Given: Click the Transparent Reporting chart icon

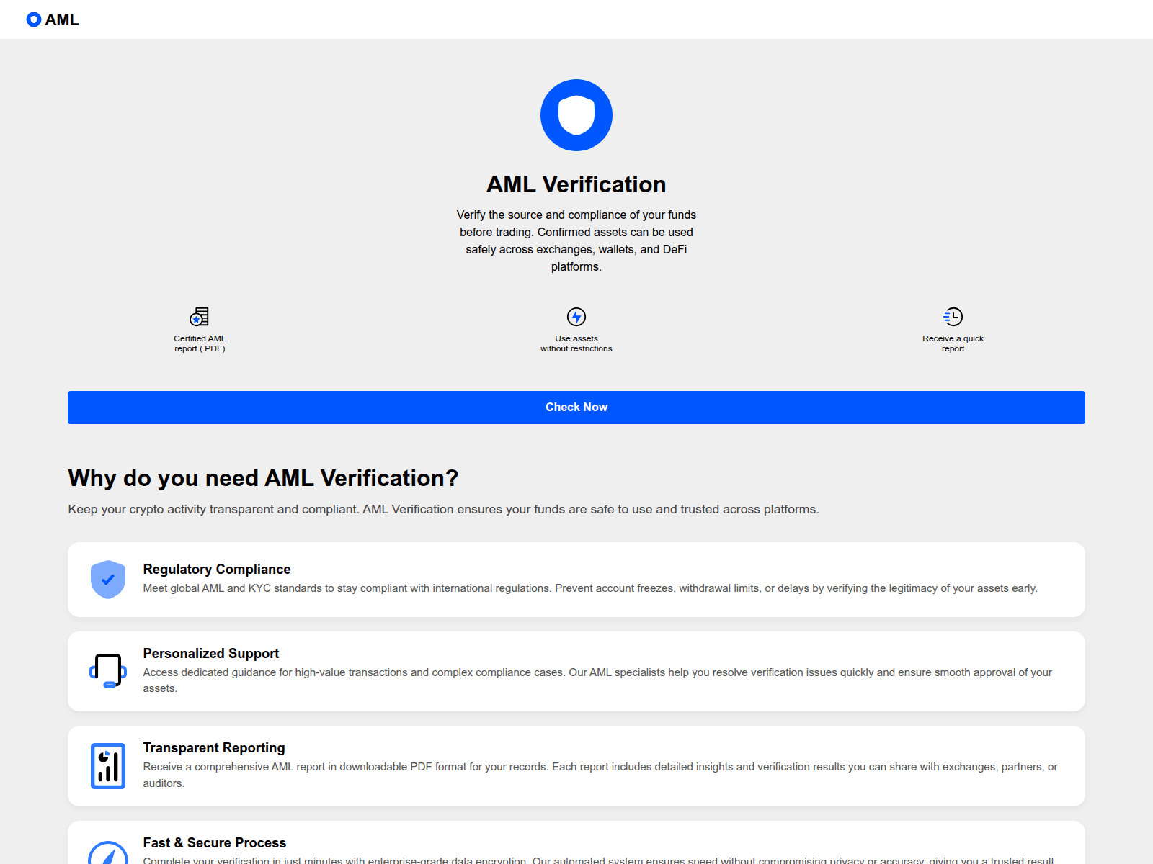Looking at the screenshot, I should 108,766.
